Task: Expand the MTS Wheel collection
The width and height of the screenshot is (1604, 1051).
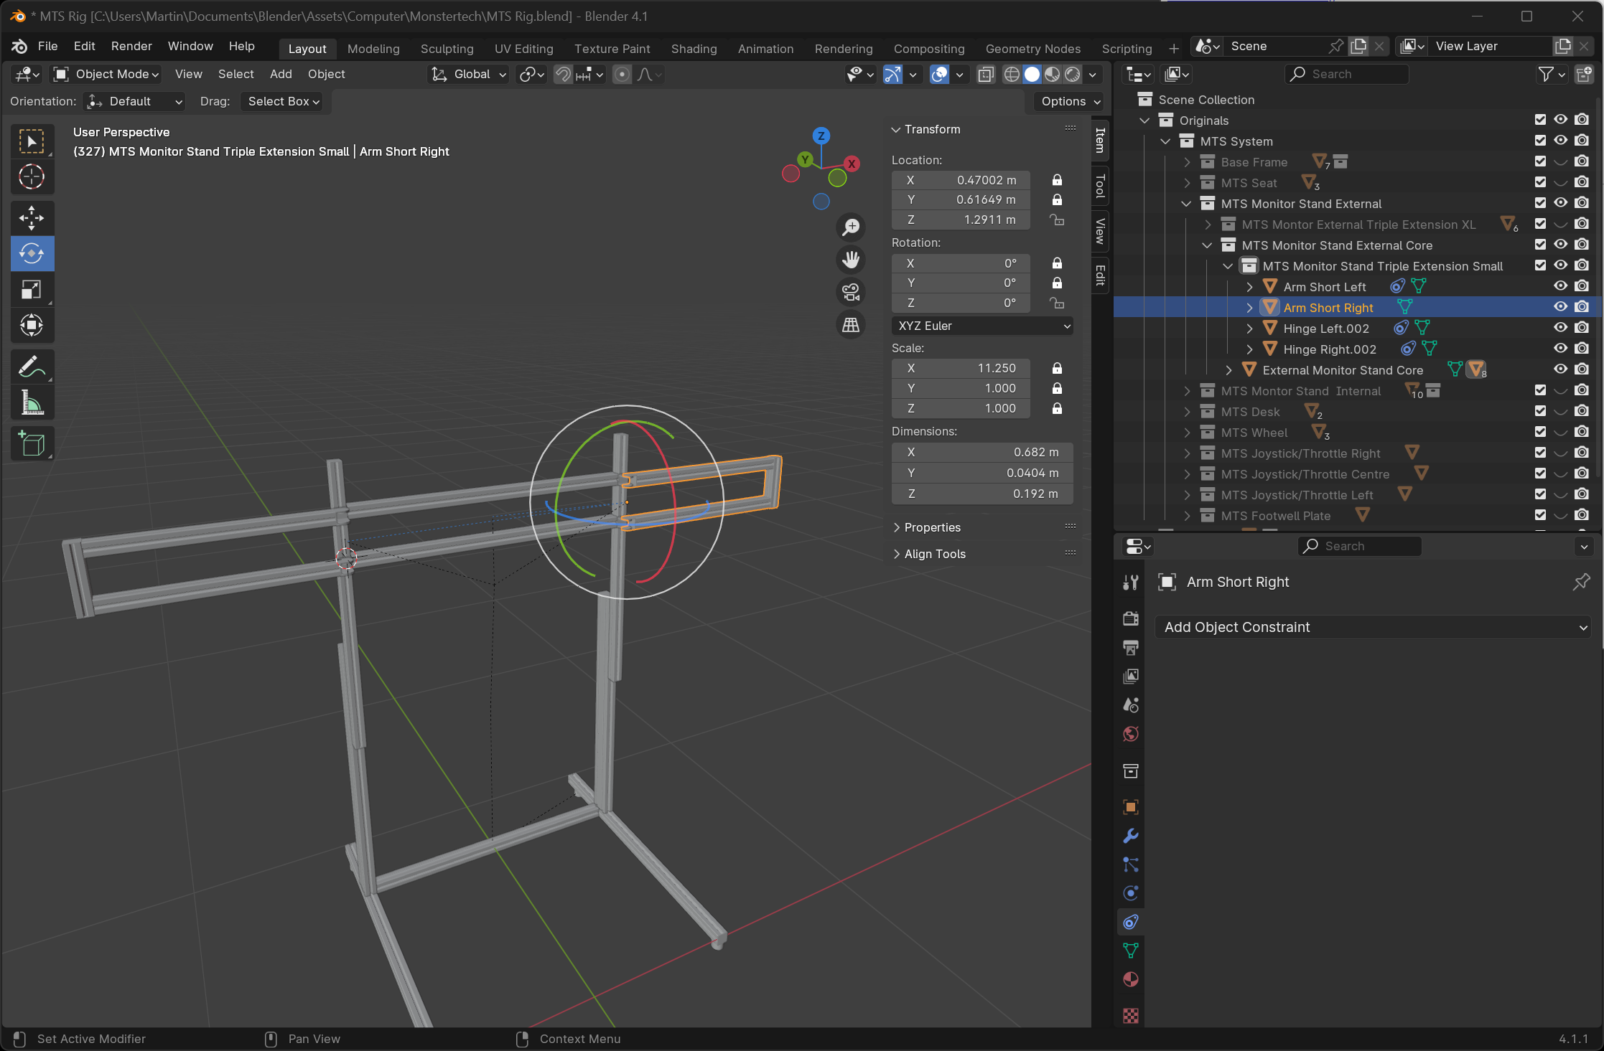Action: point(1187,433)
